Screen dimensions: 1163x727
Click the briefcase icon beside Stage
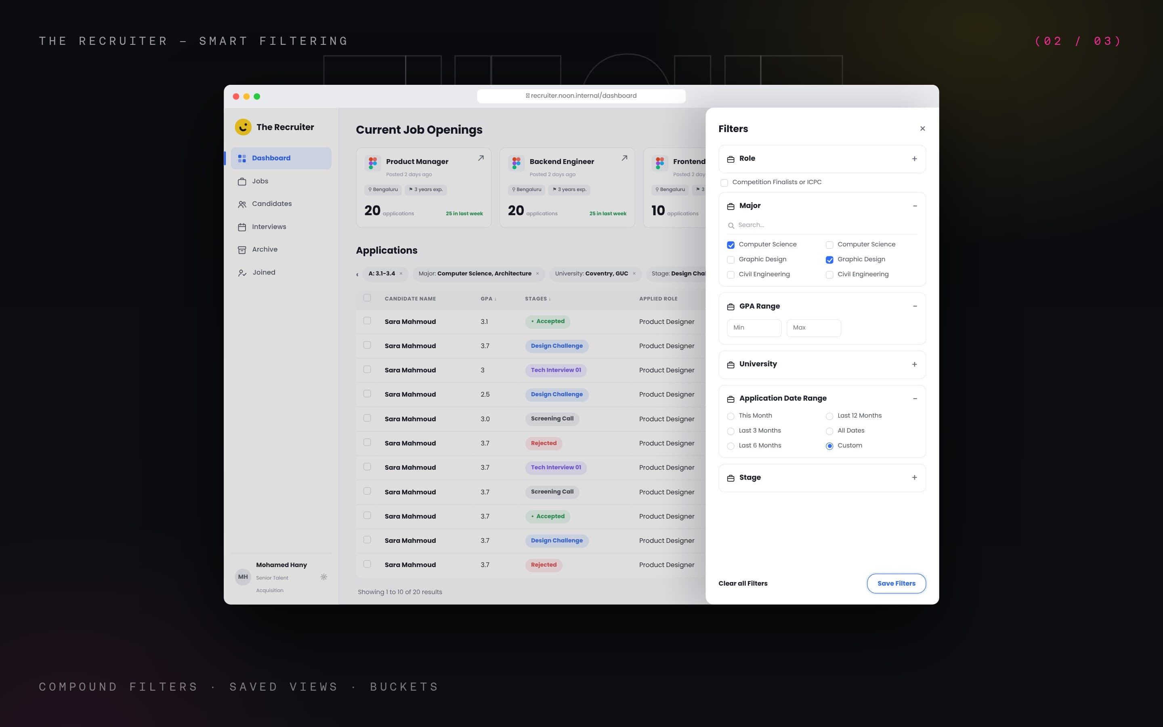[x=731, y=478]
